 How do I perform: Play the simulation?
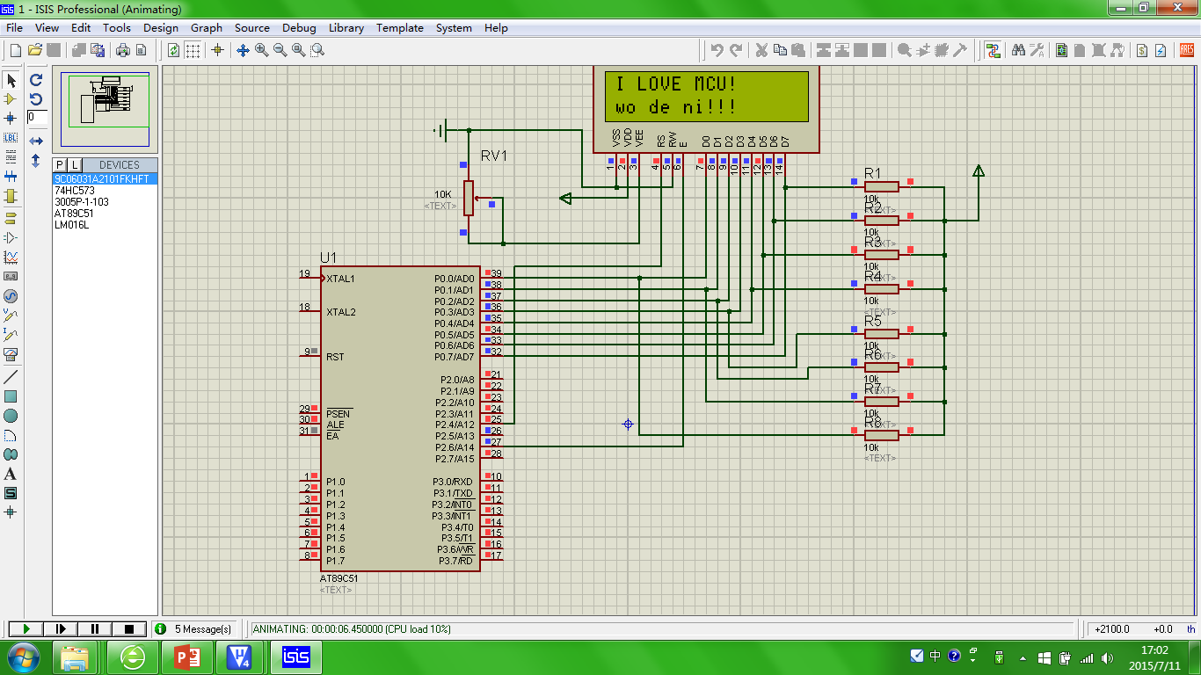[x=25, y=629]
